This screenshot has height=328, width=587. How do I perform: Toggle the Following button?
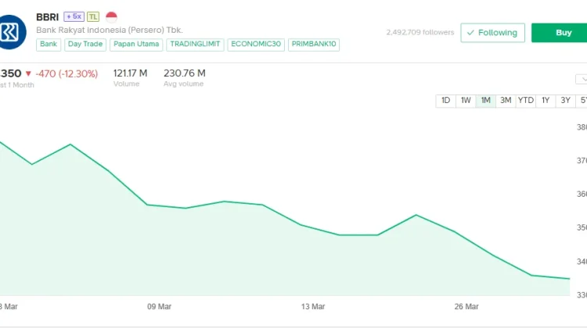point(492,33)
